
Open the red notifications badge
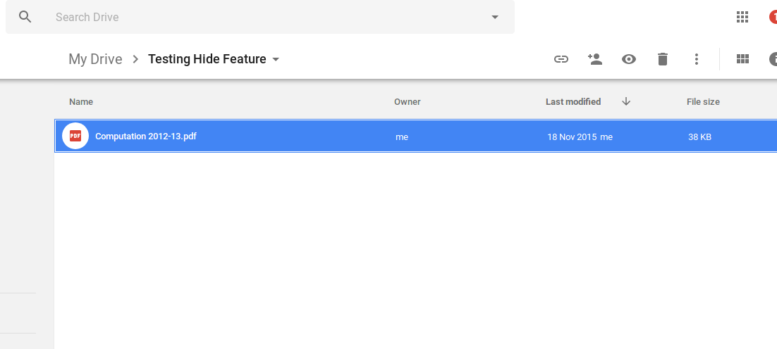tap(773, 18)
